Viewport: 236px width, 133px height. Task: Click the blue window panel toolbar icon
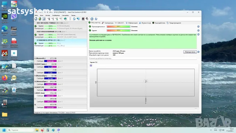click(x=44, y=19)
